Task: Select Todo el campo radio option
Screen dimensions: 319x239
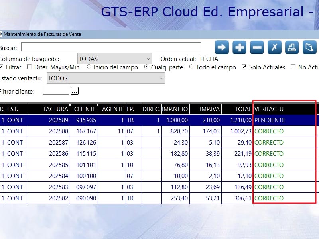Action: coord(191,67)
